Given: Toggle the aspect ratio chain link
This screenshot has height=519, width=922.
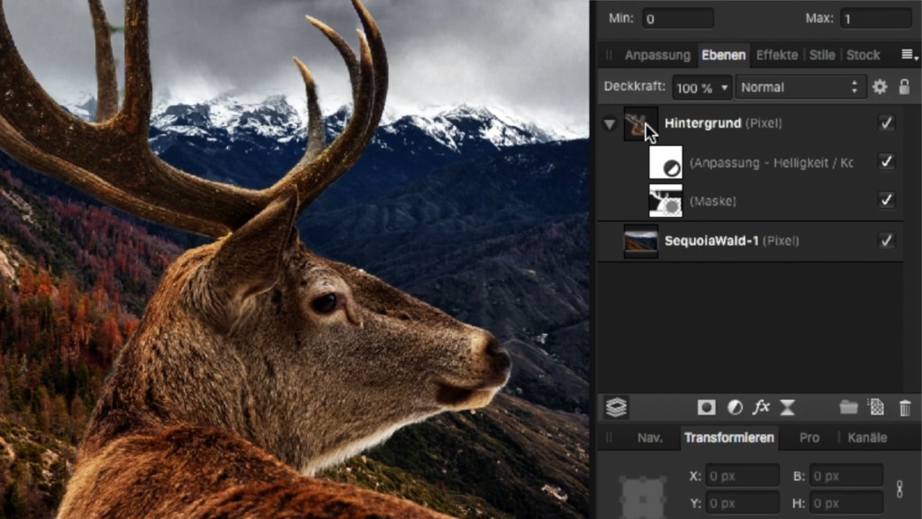Looking at the screenshot, I should (898, 488).
